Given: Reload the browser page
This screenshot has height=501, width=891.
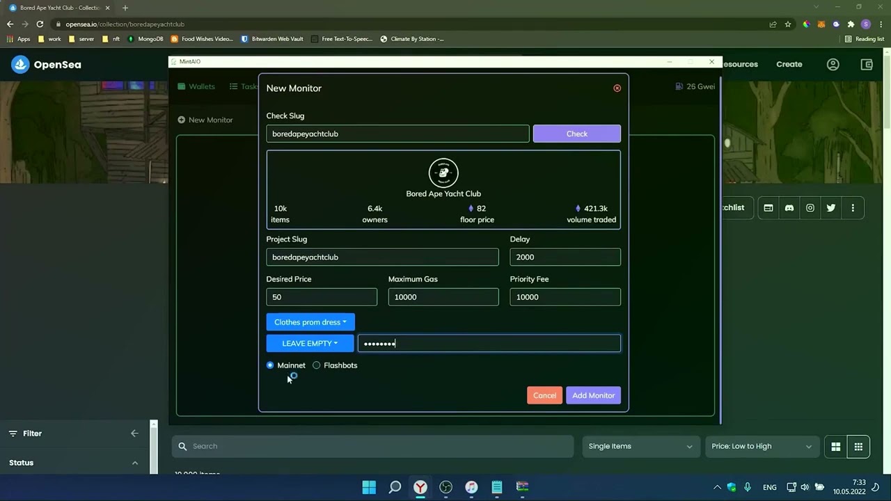Looking at the screenshot, I should tap(40, 24).
